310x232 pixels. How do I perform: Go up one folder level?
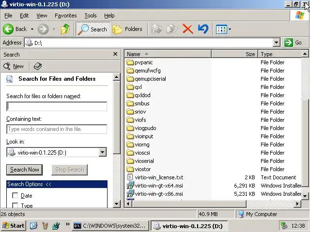pos(65,29)
